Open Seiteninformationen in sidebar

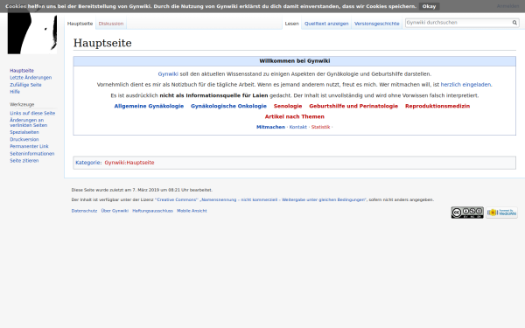(x=32, y=154)
